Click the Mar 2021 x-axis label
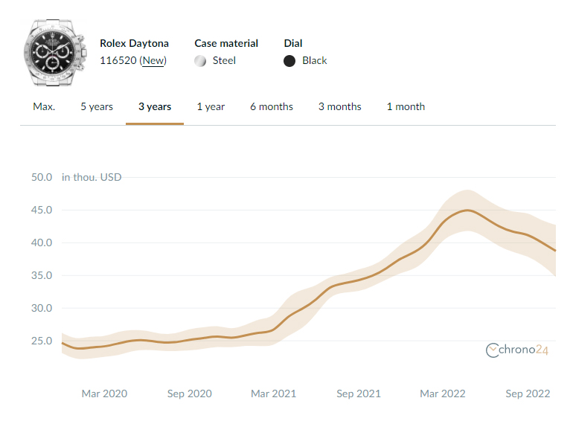This screenshot has height=424, width=573. click(x=273, y=394)
